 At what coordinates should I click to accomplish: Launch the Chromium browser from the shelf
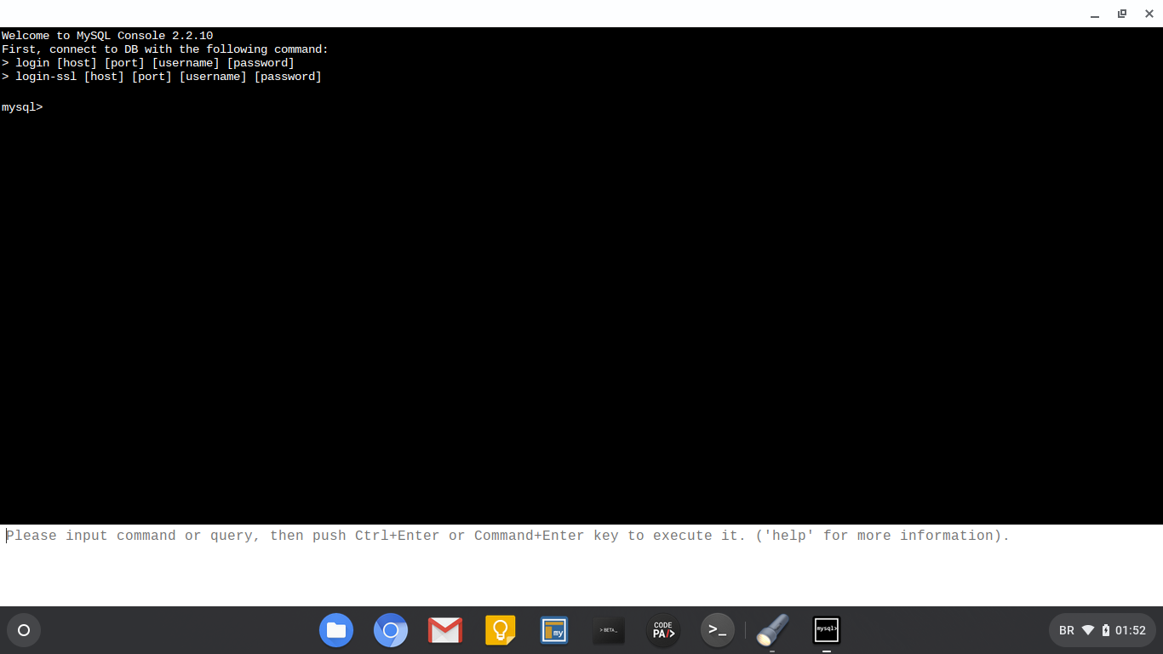391,630
